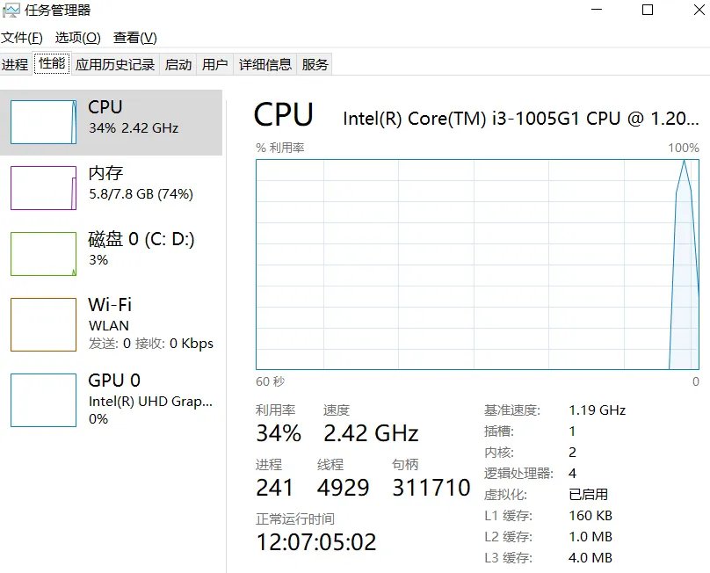710x573 pixels.
Task: Switch to the 详细信息 tab
Action: pos(265,63)
